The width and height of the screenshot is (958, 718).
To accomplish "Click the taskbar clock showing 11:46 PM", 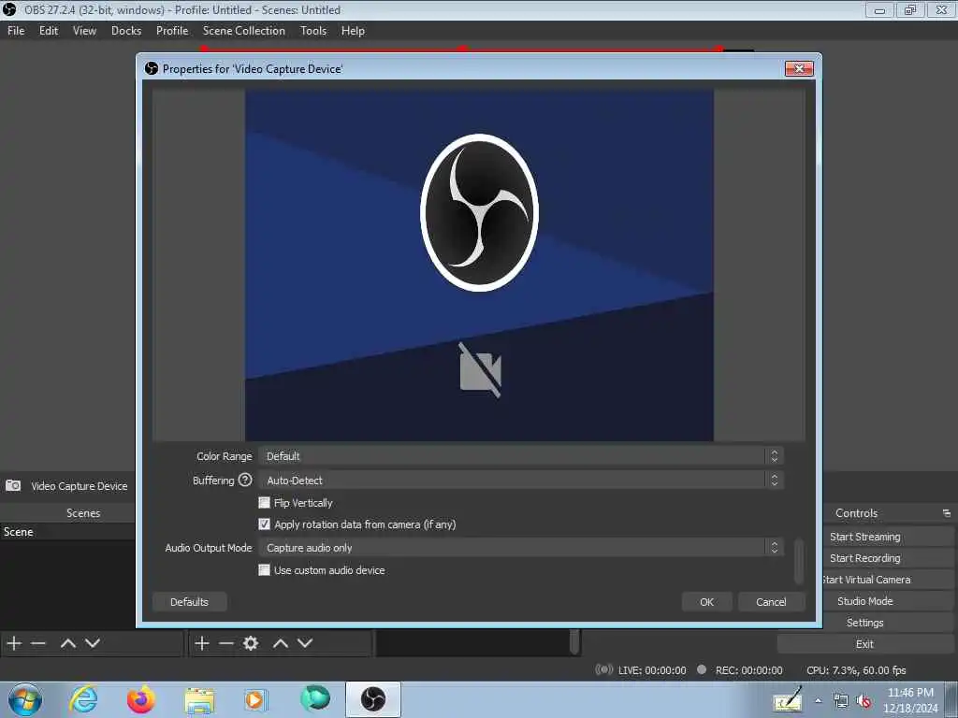I will [910, 700].
